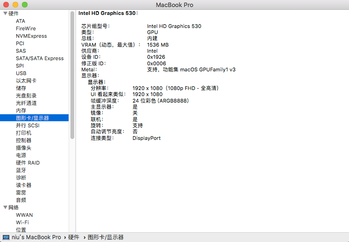Click the MacBook Pro computer icon in path bar
Image resolution: width=349 pixels, height=242 pixels.
(6, 237)
